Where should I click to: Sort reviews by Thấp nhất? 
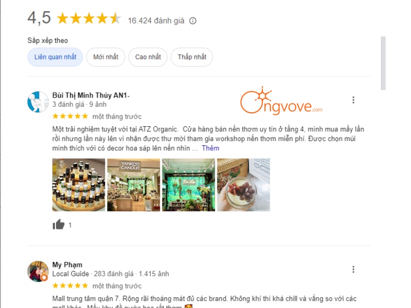tap(192, 57)
